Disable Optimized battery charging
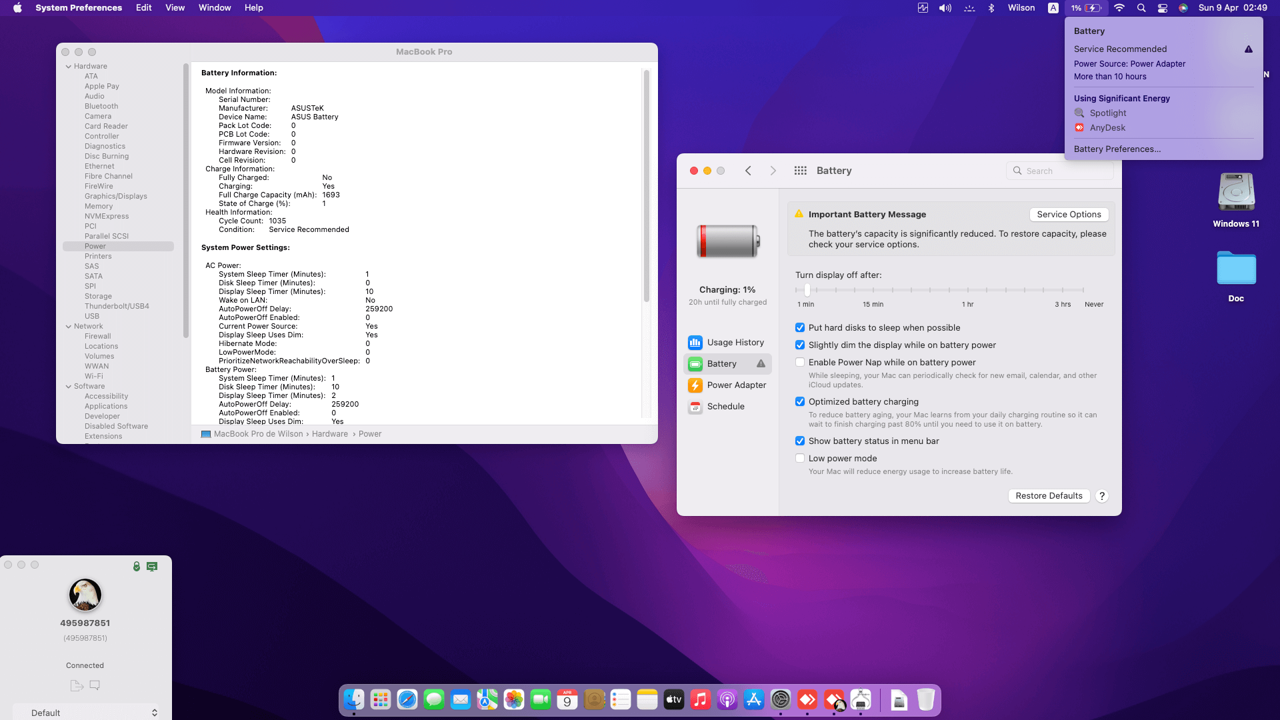 click(800, 401)
